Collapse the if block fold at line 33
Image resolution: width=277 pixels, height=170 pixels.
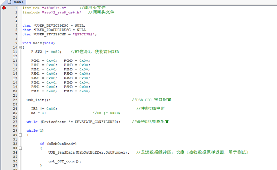(x=20, y=148)
